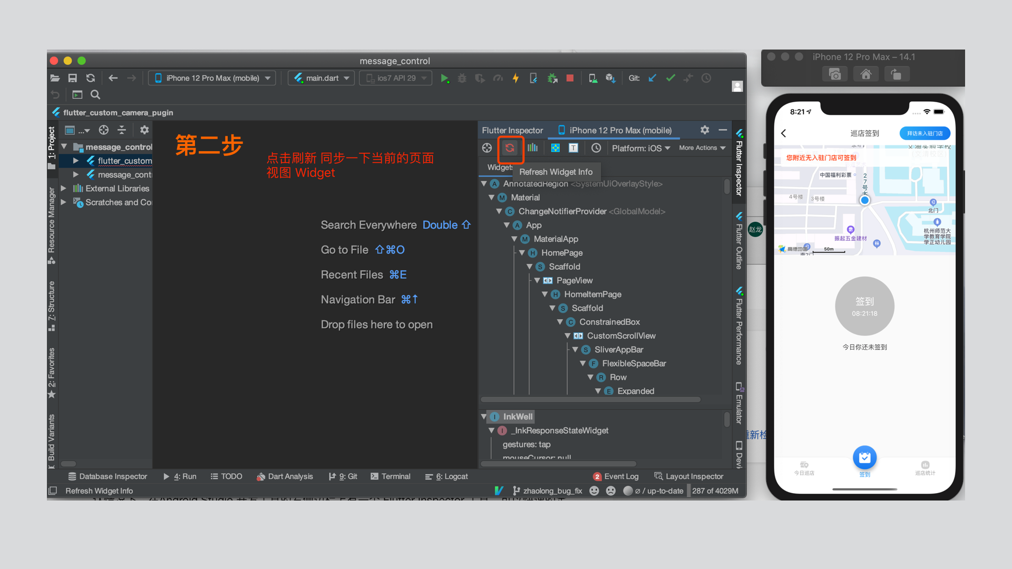This screenshot has height=569, width=1012.
Task: Trigger a Flutter hot reload (lightning bolt)
Action: coord(515,78)
